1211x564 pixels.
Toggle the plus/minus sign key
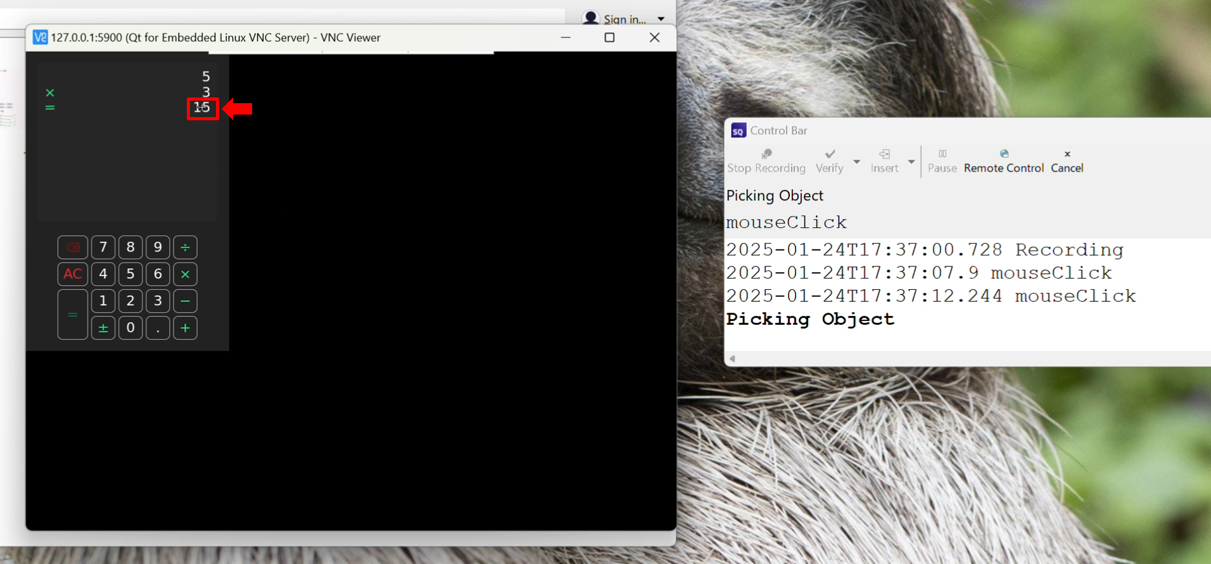[x=103, y=328]
